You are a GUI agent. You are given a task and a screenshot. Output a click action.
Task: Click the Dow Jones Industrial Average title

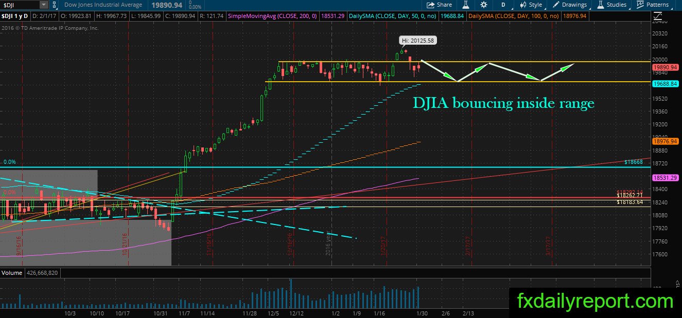(103, 5)
